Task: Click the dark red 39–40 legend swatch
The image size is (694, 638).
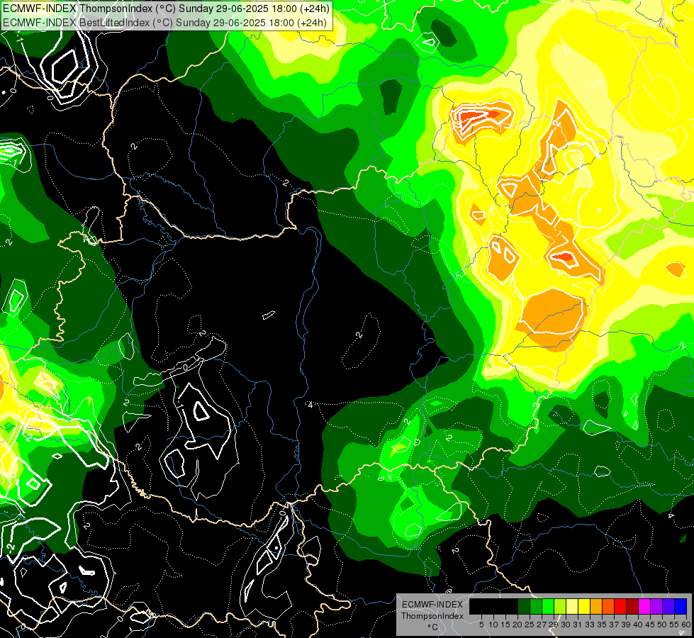Action: click(632, 606)
